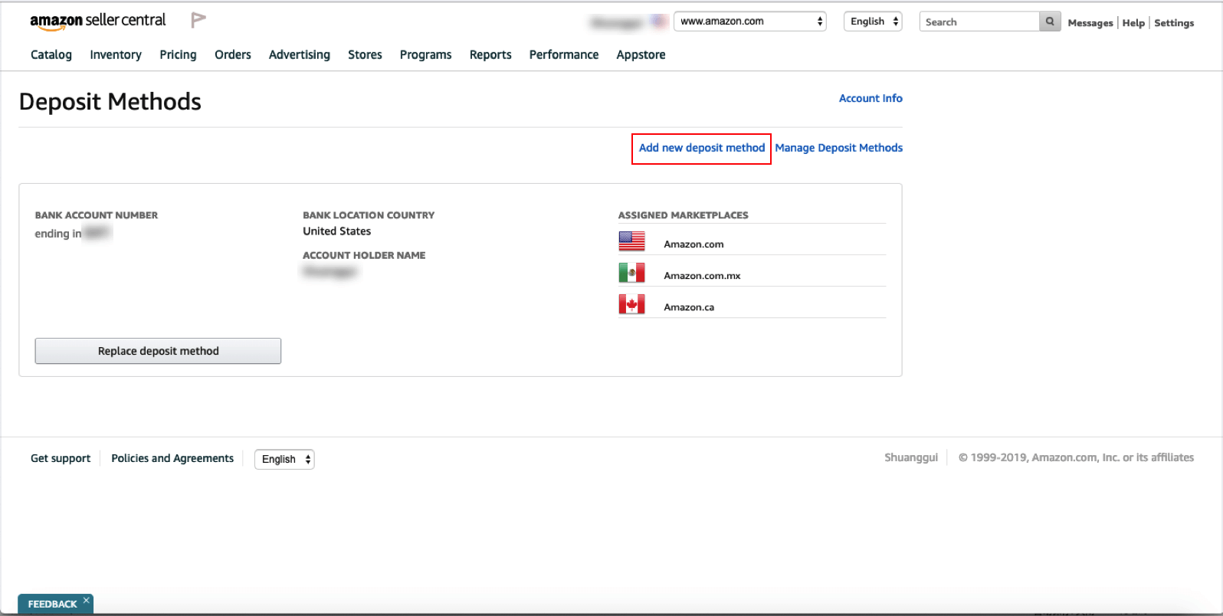The image size is (1223, 616).
Task: Click the search magnifier button
Action: (x=1050, y=21)
